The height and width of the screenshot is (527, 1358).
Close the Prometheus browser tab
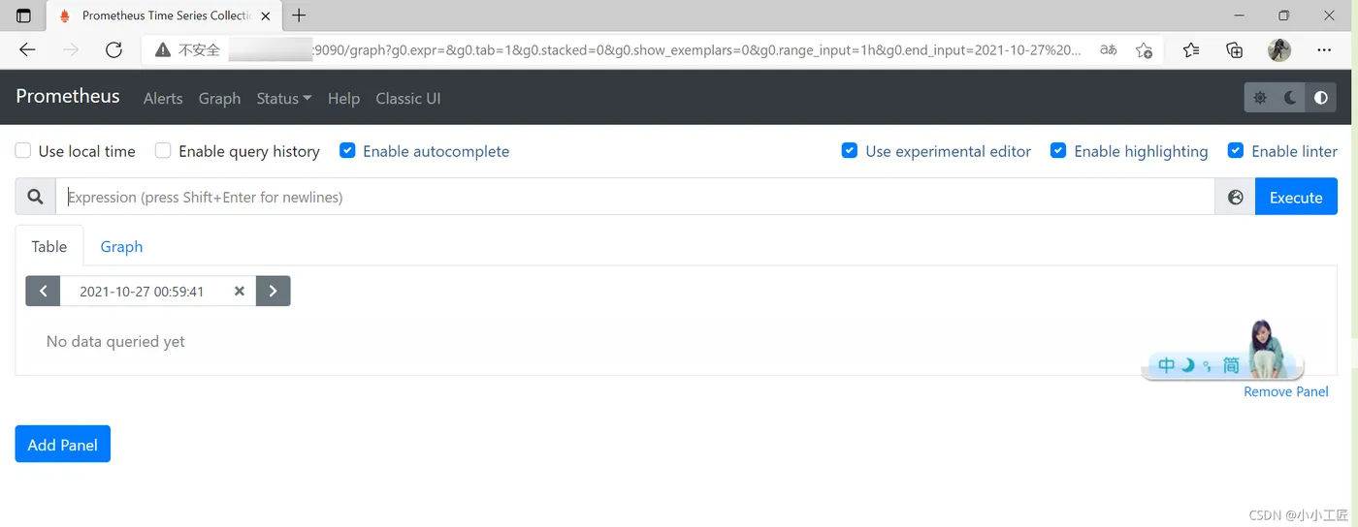(266, 15)
